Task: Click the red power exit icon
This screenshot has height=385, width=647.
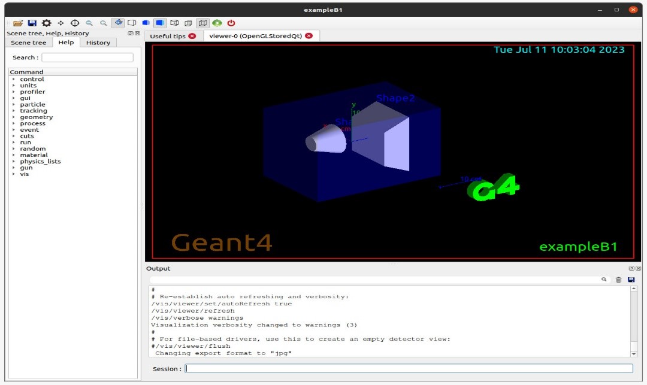Action: 231,23
